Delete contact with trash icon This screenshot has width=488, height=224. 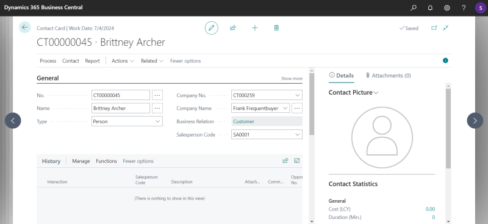(x=276, y=28)
